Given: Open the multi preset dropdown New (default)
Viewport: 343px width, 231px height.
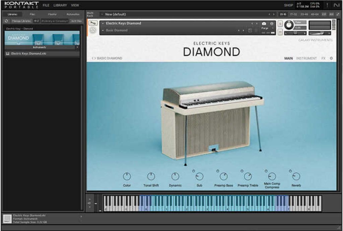Looking at the screenshot, I should click(x=102, y=14).
